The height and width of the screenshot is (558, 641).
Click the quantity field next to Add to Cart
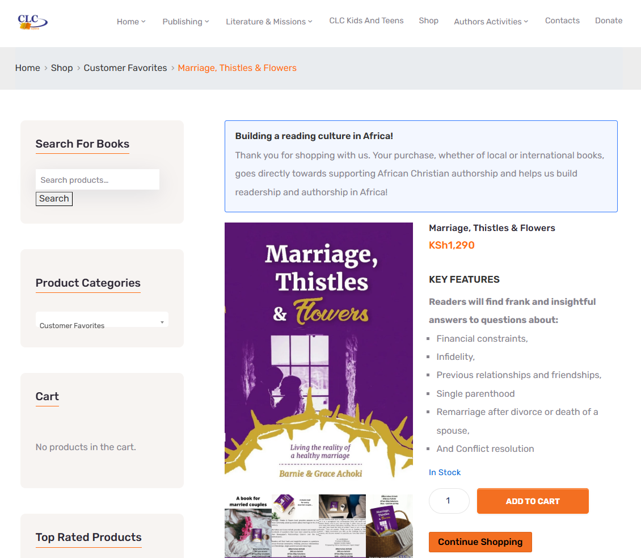[449, 501]
